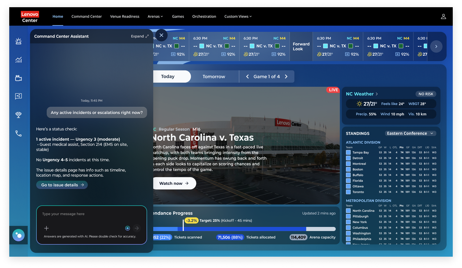Click the LIVE badge on video
This screenshot has width=462, height=268.
pos(333,90)
